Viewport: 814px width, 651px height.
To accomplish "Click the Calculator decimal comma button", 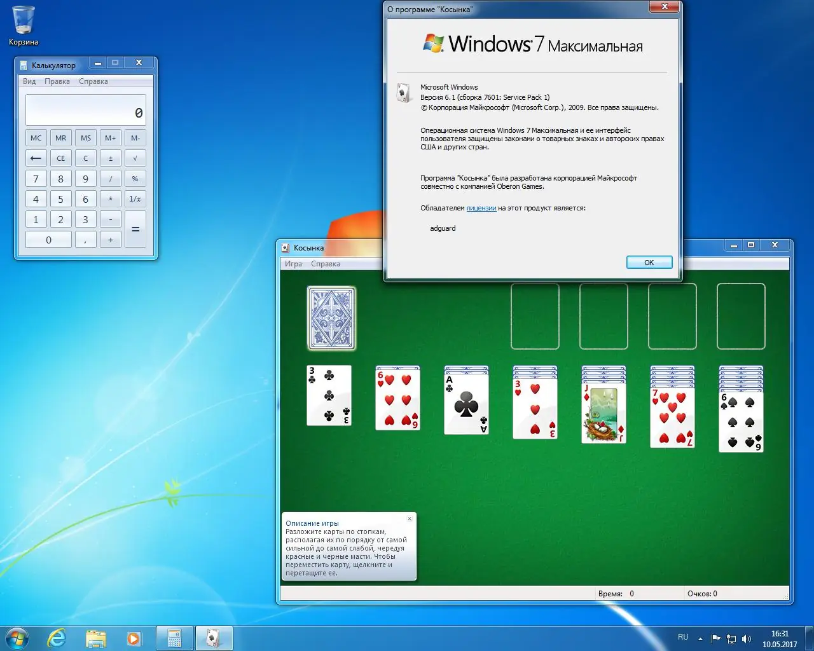I will click(85, 240).
